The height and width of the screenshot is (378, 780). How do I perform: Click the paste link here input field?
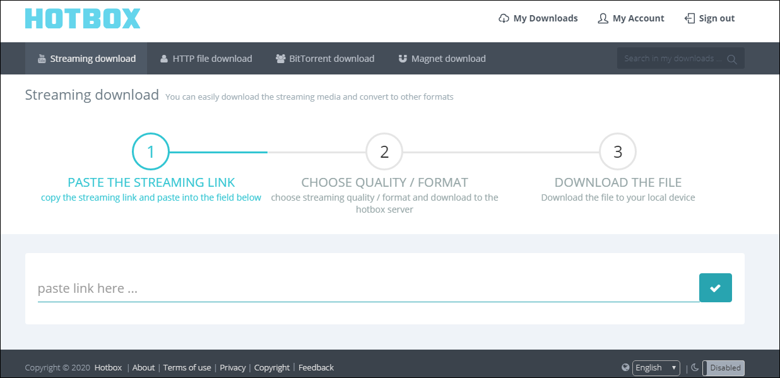[369, 288]
